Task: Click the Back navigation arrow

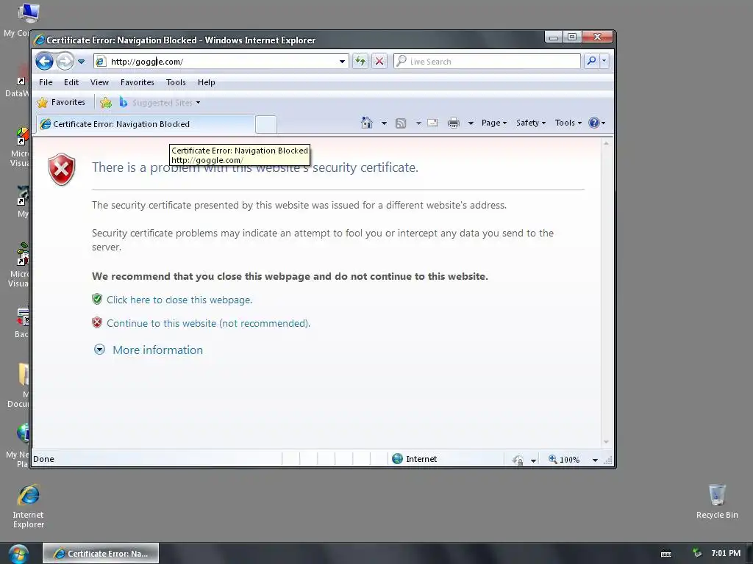Action: click(x=45, y=62)
